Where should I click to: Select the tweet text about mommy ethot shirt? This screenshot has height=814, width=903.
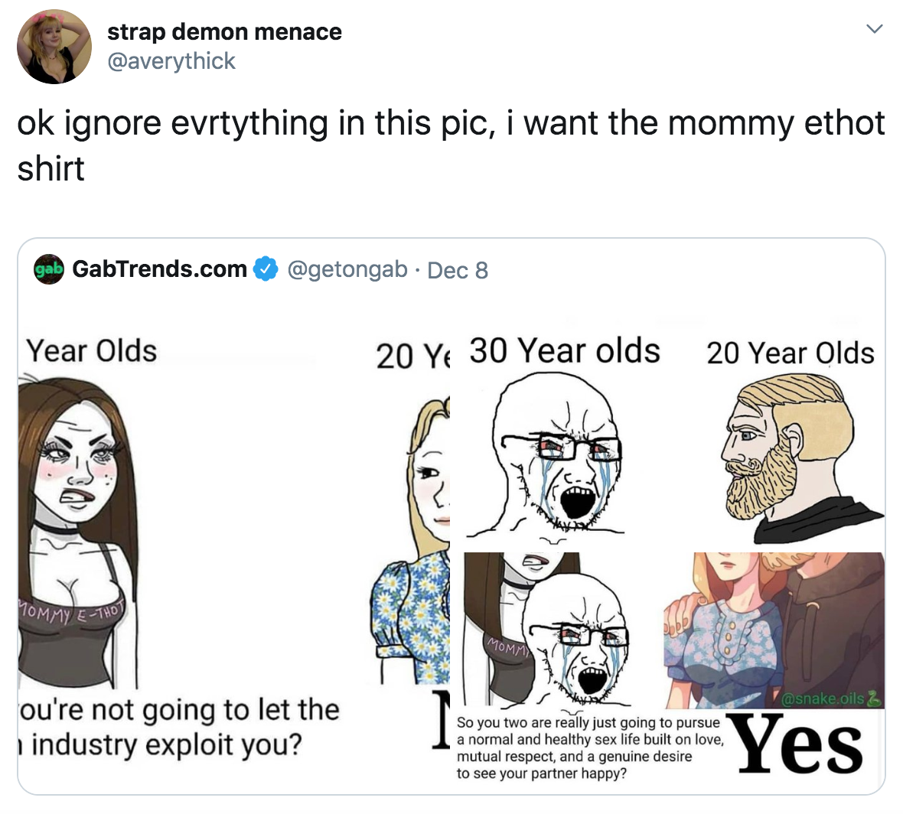click(x=451, y=145)
